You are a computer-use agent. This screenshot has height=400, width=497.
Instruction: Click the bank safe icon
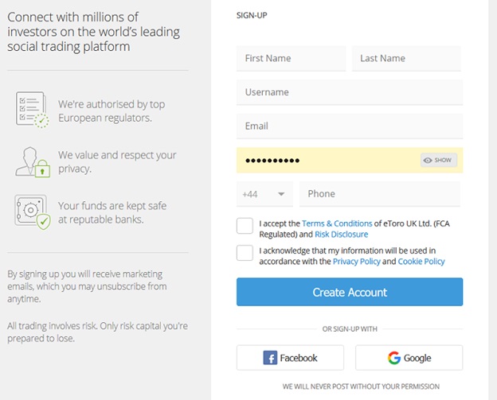tap(32, 212)
